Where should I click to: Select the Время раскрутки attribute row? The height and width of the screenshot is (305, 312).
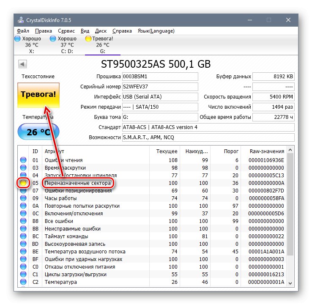[152, 168]
